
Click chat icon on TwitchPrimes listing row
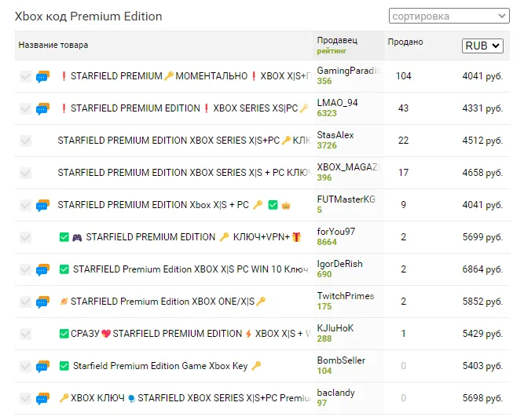[x=42, y=302]
